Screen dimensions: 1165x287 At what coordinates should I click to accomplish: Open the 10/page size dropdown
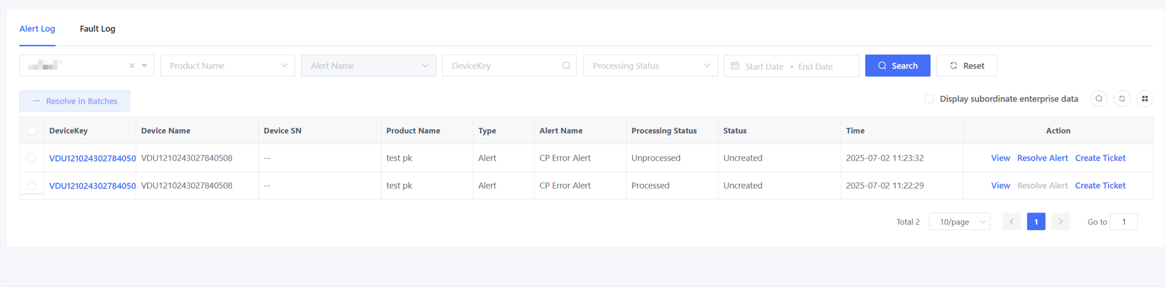click(959, 222)
